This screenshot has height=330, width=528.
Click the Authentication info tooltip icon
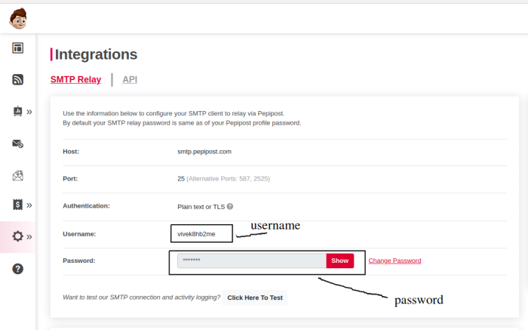(x=229, y=206)
